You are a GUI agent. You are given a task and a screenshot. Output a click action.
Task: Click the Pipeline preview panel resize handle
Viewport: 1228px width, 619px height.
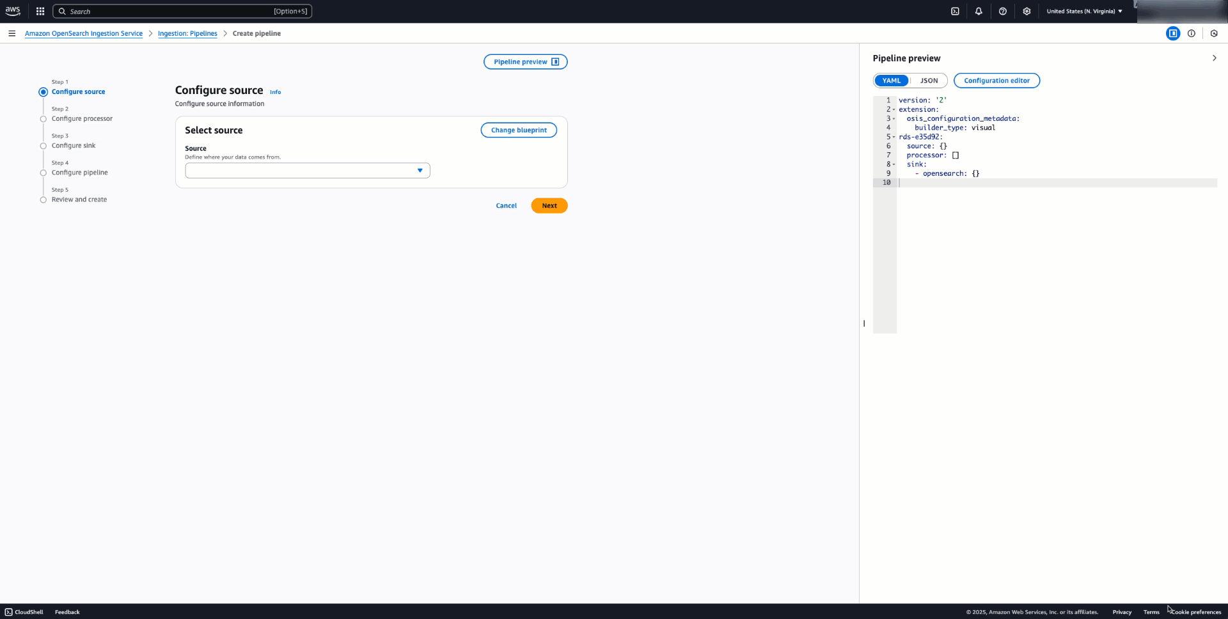point(864,324)
